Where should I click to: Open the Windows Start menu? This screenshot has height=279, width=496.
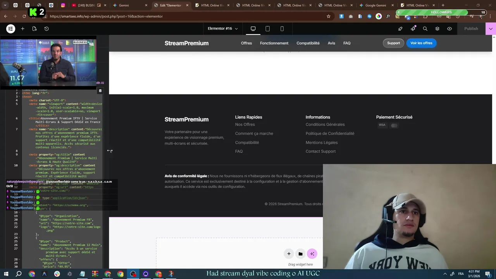coord(6,274)
